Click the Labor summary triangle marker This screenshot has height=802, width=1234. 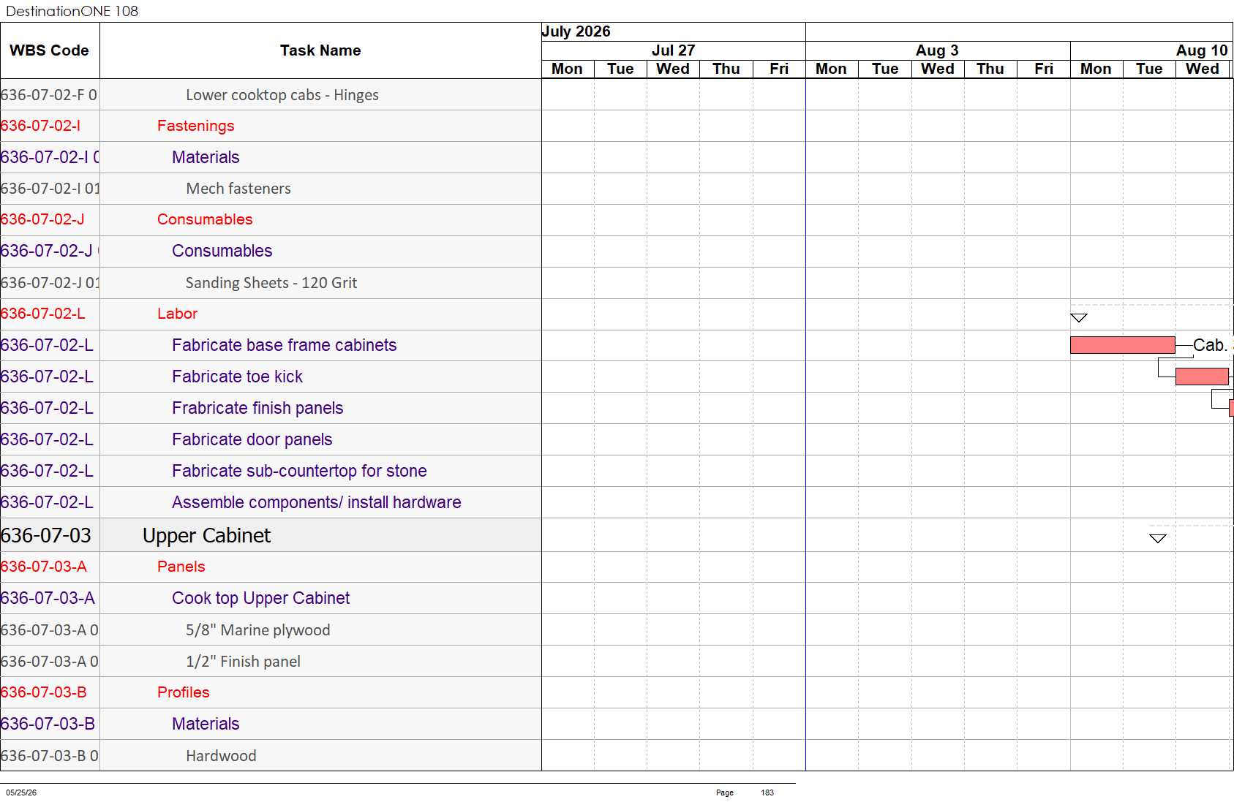coord(1079,317)
